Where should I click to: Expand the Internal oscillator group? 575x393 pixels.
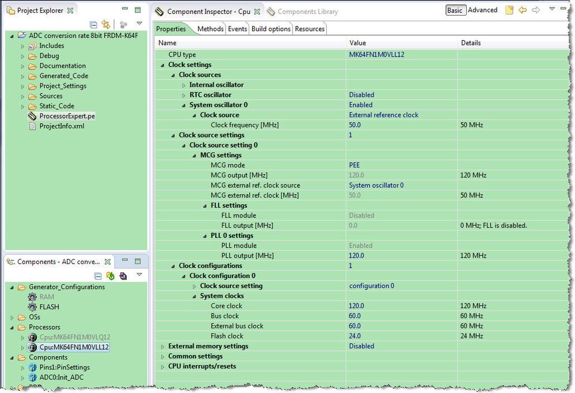tap(184, 85)
